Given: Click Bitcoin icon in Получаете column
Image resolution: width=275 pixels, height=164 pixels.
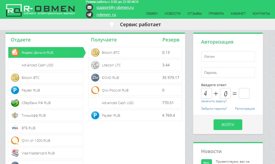Looking at the screenshot, I should pyautogui.click(x=95, y=52).
